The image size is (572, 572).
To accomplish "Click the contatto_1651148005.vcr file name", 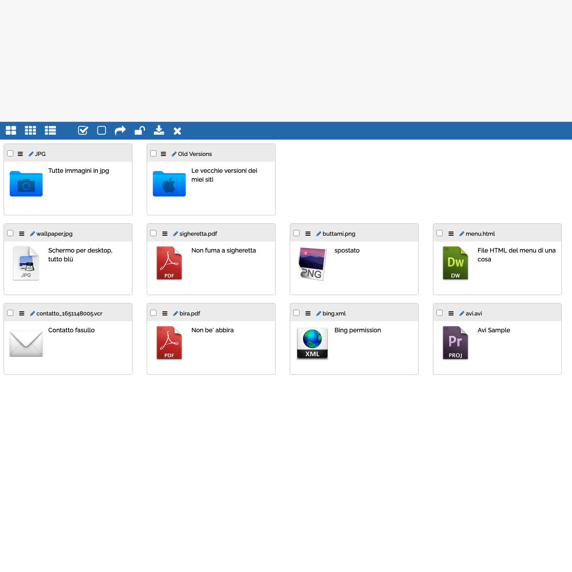I will click(69, 313).
